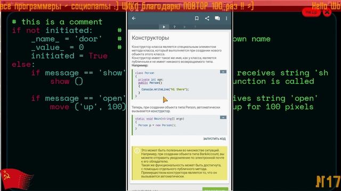This screenshot has width=341, height=191.
Task: Select the second dimmed play step tab
Action: click(x=185, y=27)
